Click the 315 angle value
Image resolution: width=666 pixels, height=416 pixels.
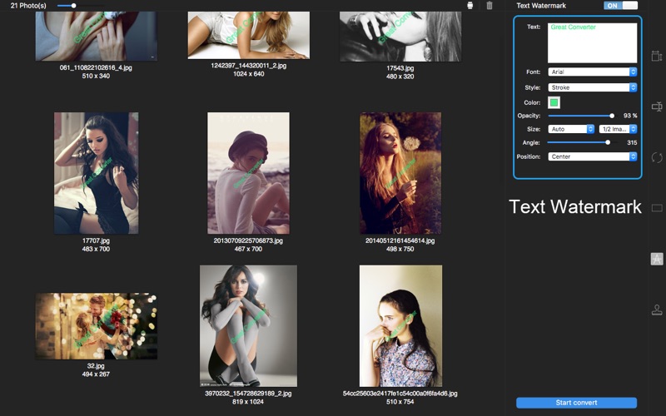[632, 142]
